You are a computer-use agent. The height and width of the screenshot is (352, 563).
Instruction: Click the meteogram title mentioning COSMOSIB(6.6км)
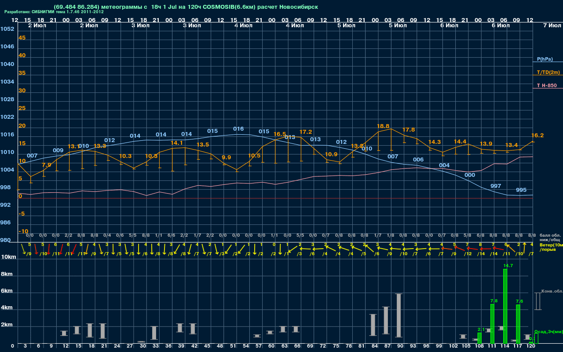coord(186,7)
